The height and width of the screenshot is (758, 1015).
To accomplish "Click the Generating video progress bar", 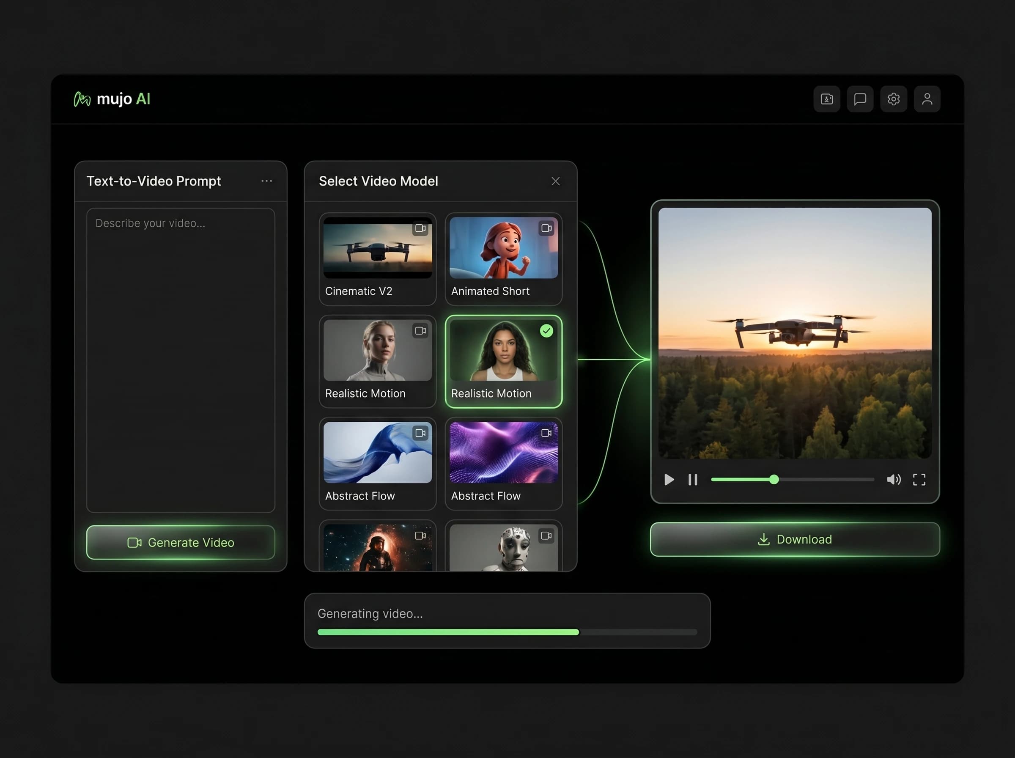I will [x=507, y=632].
